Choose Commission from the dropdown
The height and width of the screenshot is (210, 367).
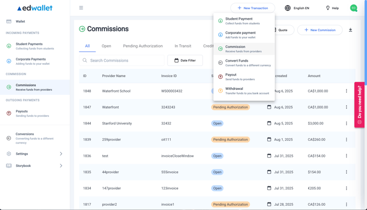click(x=244, y=49)
